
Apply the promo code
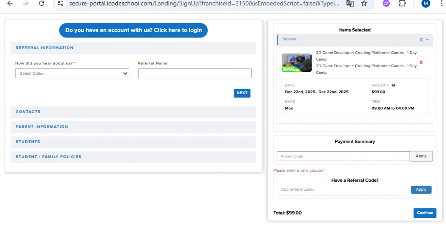click(421, 156)
